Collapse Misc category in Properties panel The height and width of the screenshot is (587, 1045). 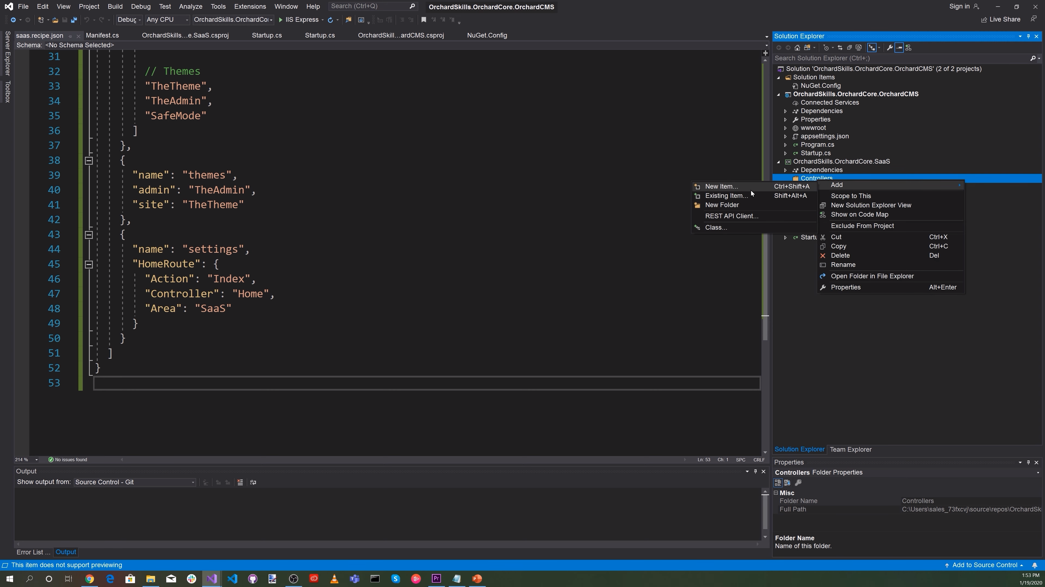point(776,493)
